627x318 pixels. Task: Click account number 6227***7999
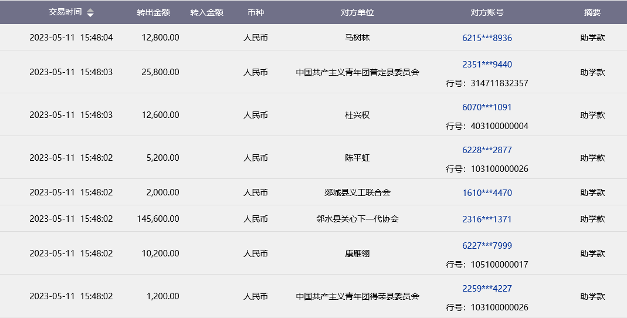[x=487, y=246]
